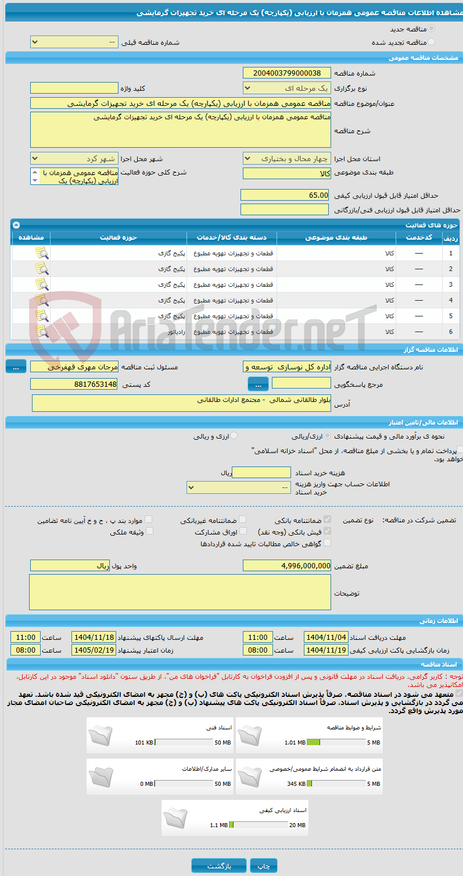The image size is (463, 876).
Task: Click the طبقه بندی موضوعی field
Action: [286, 173]
